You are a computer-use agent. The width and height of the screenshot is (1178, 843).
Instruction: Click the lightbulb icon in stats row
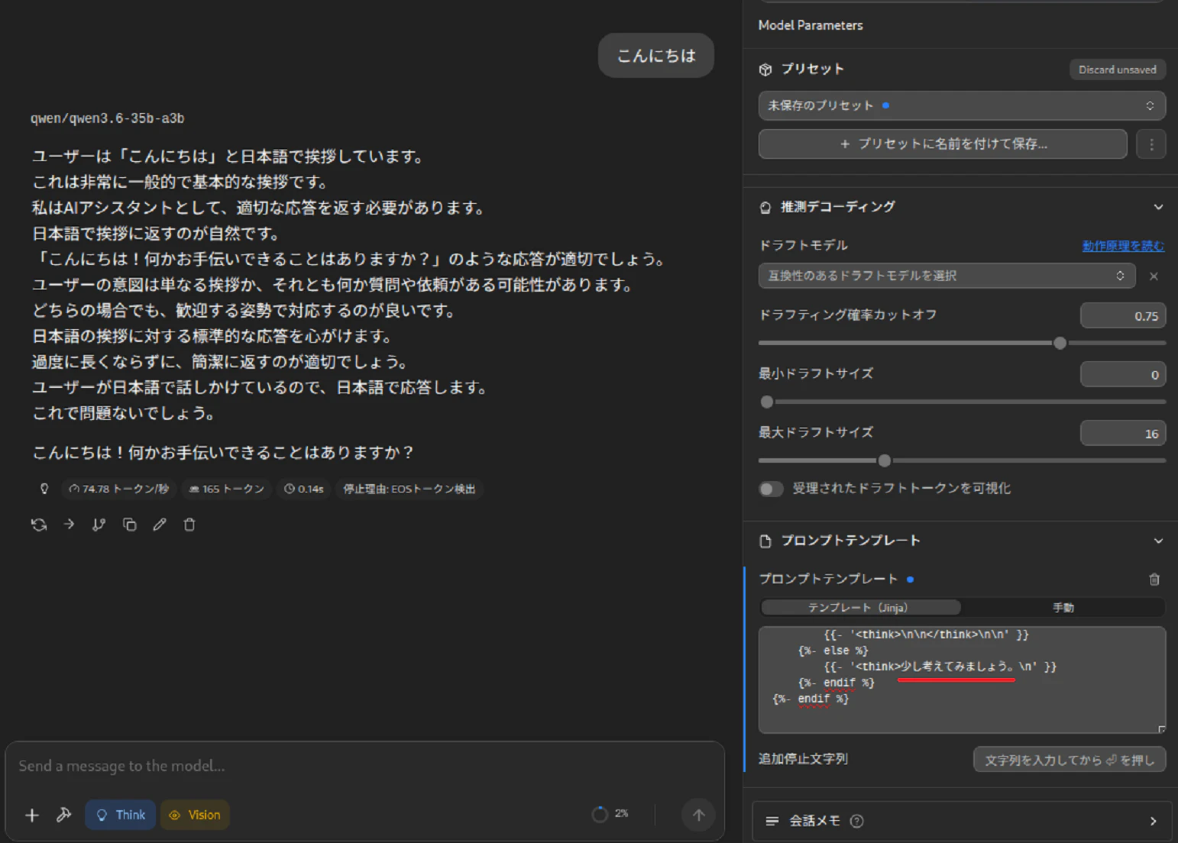(44, 489)
